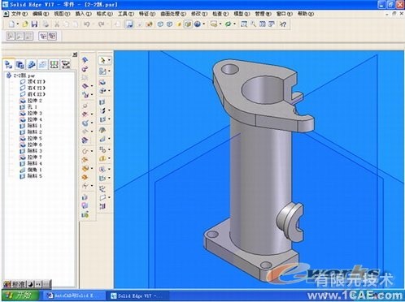Select the 倒角 1 feature
This screenshot has width=405, height=302.
pos(31,170)
